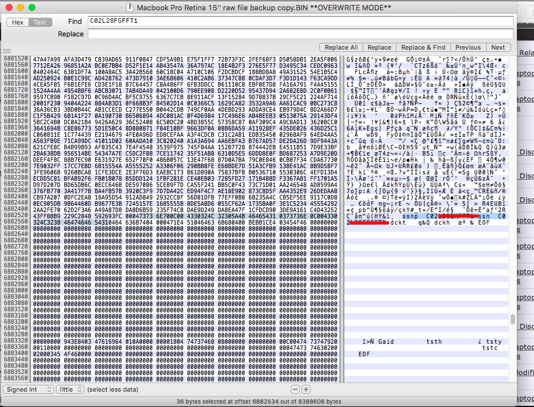The image size is (534, 407).
Task: Click the Next button
Action: [498, 47]
